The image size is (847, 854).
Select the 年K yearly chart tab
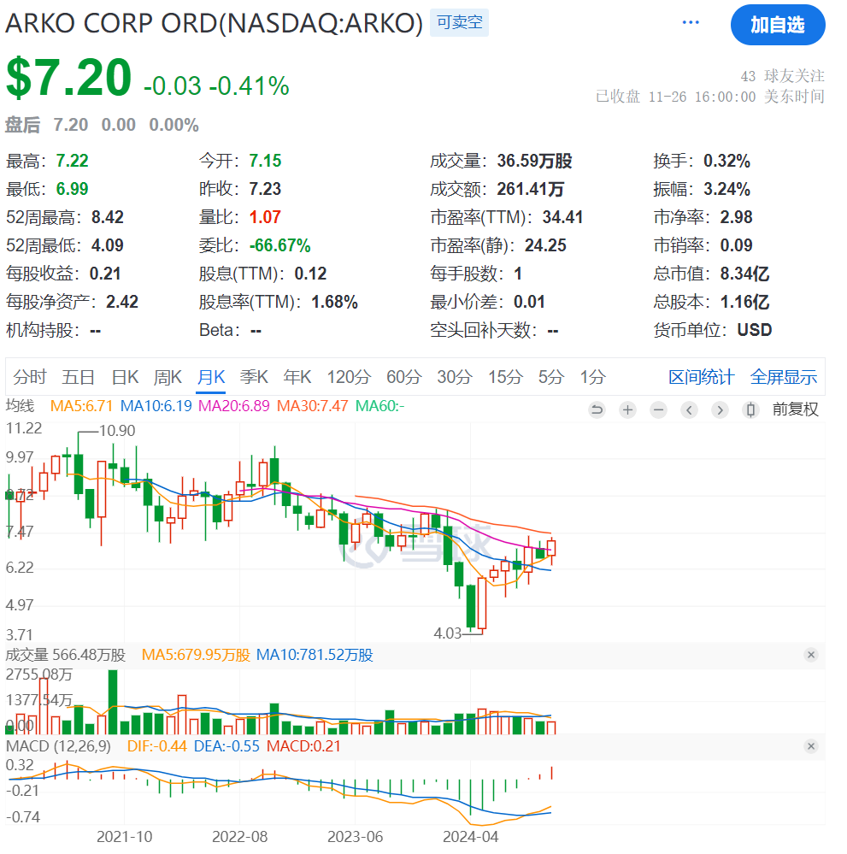(297, 377)
